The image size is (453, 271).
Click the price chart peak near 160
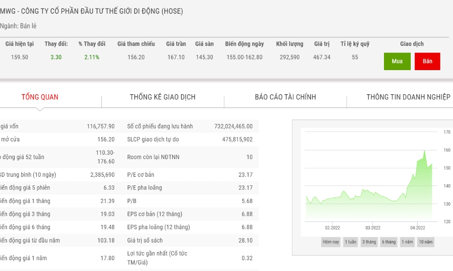[425, 151]
